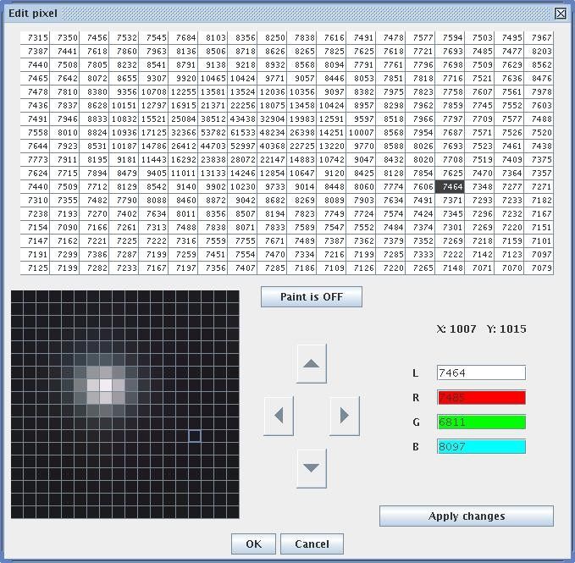Image resolution: width=575 pixels, height=563 pixels.
Task: Select table cell with value 10007
Action: tap(361, 132)
